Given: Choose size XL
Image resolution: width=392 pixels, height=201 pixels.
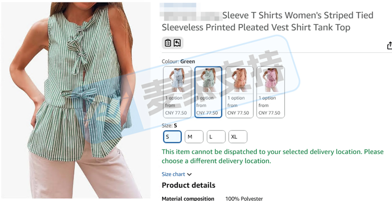Looking at the screenshot, I should point(238,136).
